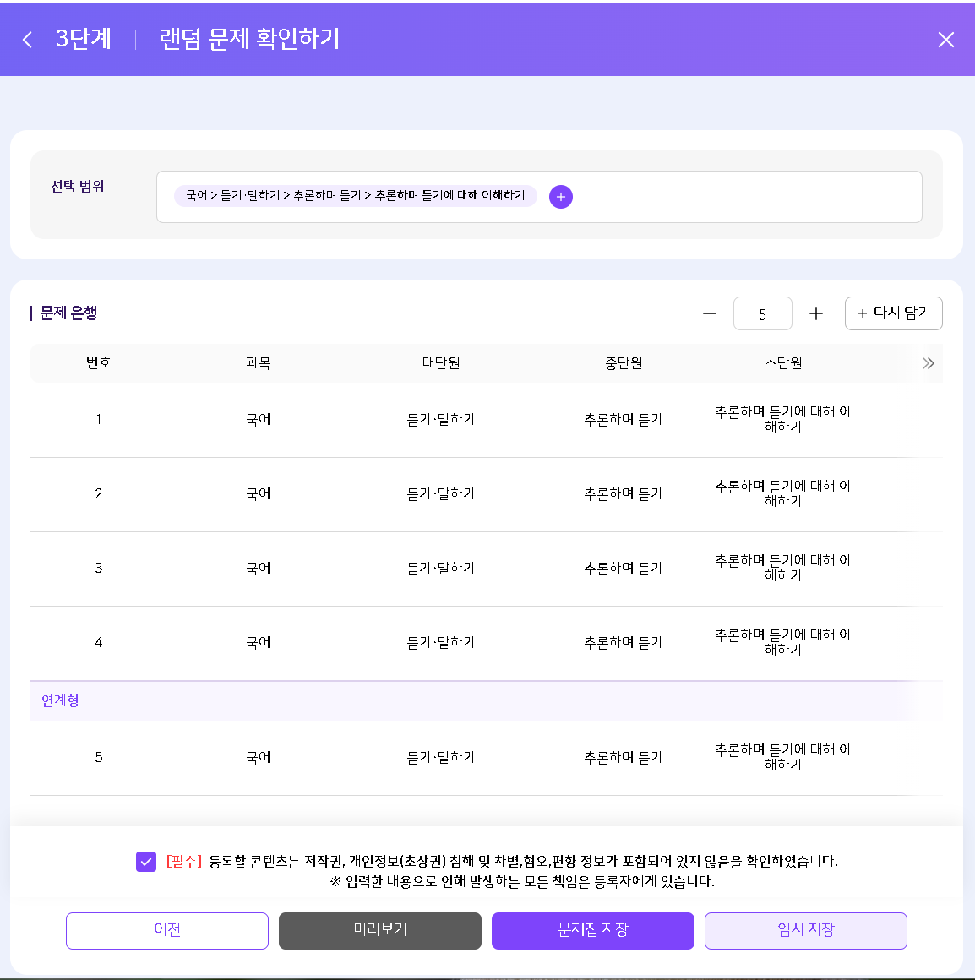Open preview with 미리보기 button
Viewport: 975px width, 980px height.
380,931
